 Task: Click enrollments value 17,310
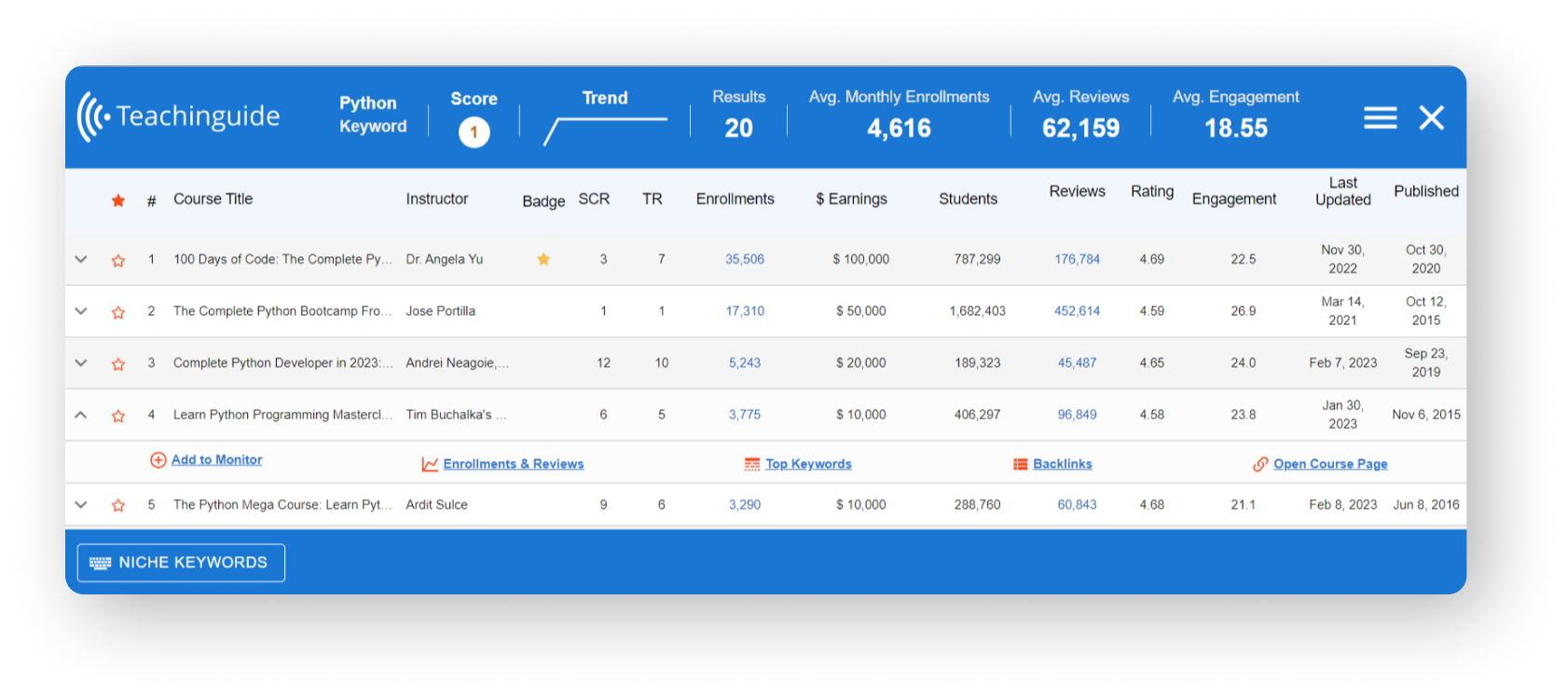(745, 311)
